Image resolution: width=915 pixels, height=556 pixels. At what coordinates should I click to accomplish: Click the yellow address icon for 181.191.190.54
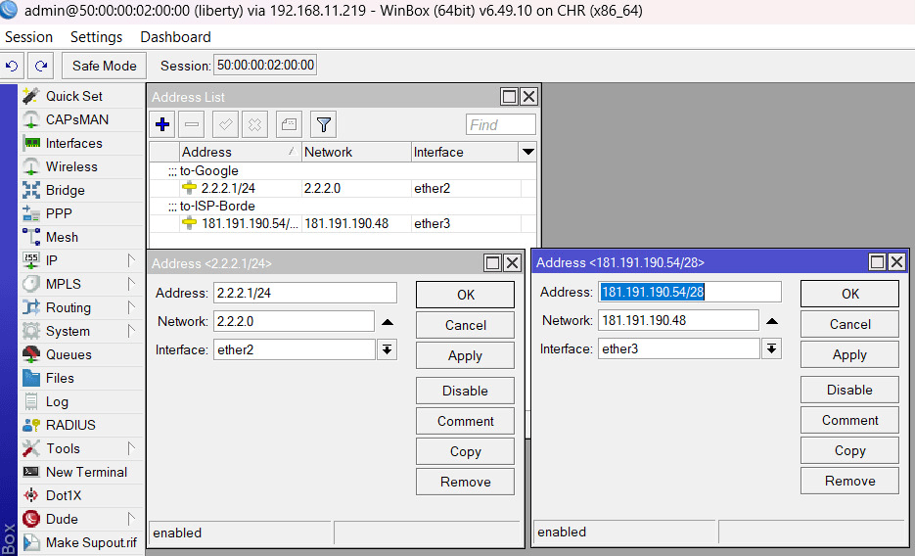coord(190,223)
